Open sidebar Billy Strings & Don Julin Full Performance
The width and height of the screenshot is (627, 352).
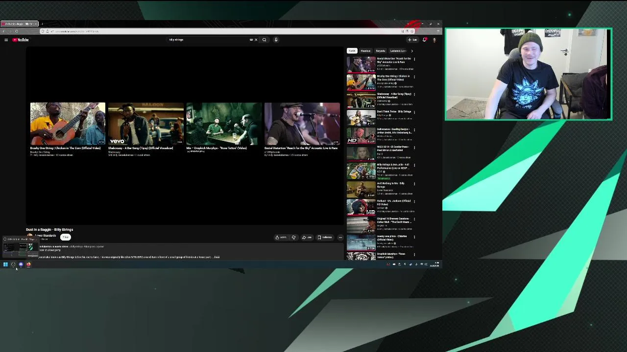(x=361, y=171)
